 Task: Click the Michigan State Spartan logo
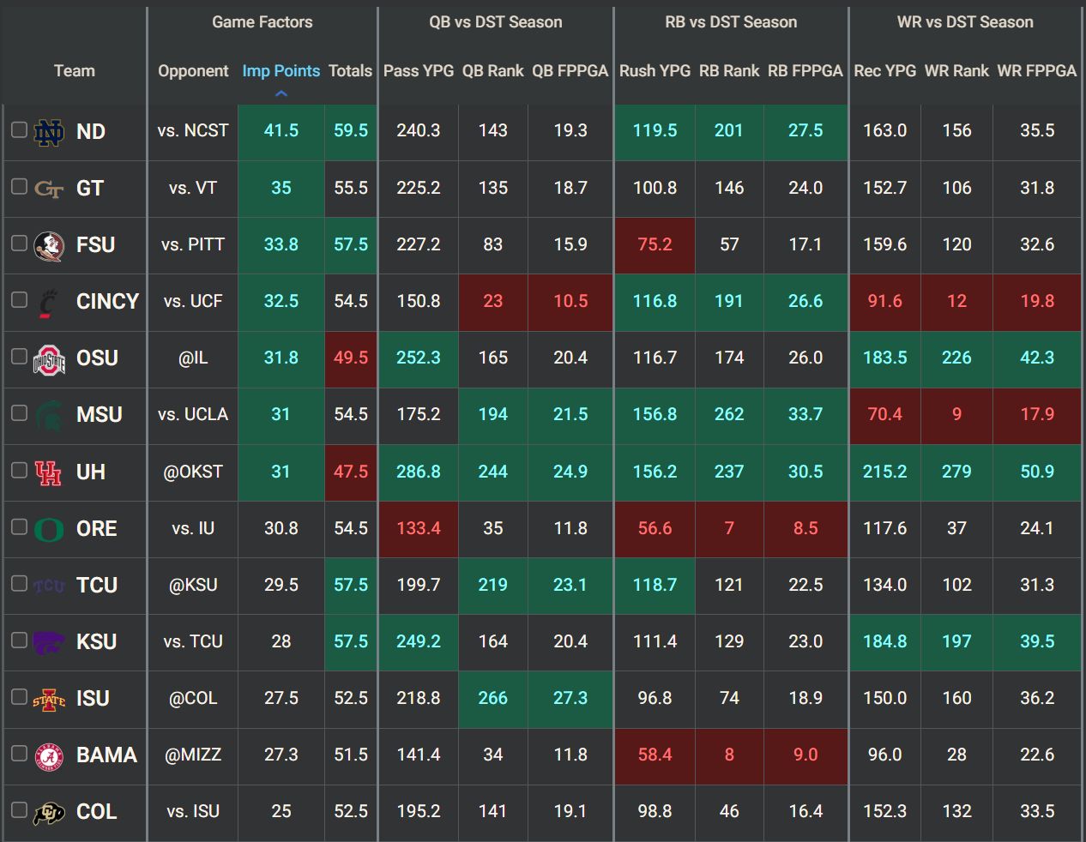pos(49,415)
